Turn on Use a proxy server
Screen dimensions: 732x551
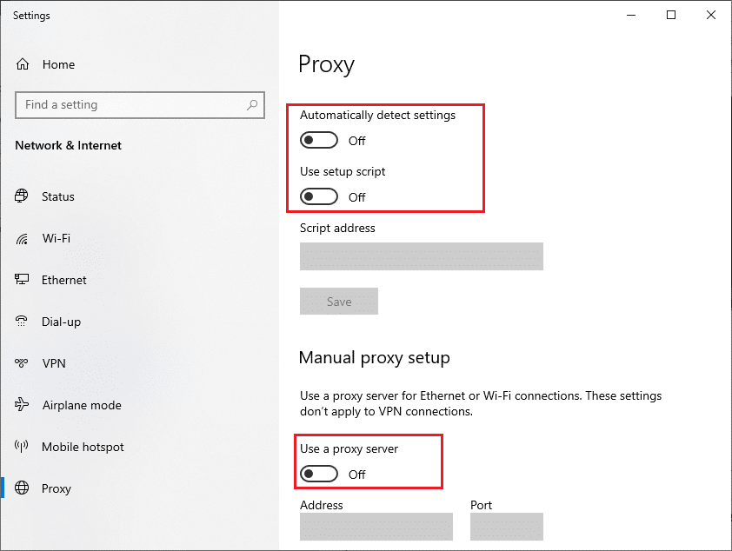tap(318, 475)
